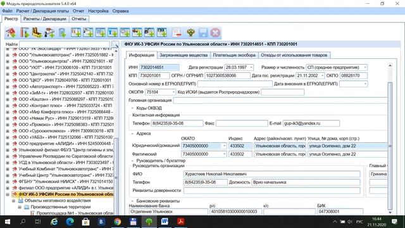This screenshot has height=228, width=405.
Task: Open the Загрязняющие вещества tab
Action: 184,55
